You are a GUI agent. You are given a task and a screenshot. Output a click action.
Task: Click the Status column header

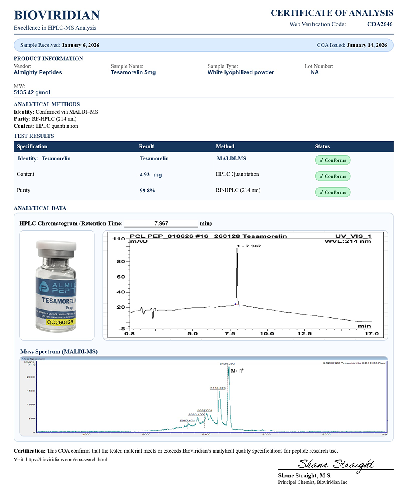coord(322,147)
